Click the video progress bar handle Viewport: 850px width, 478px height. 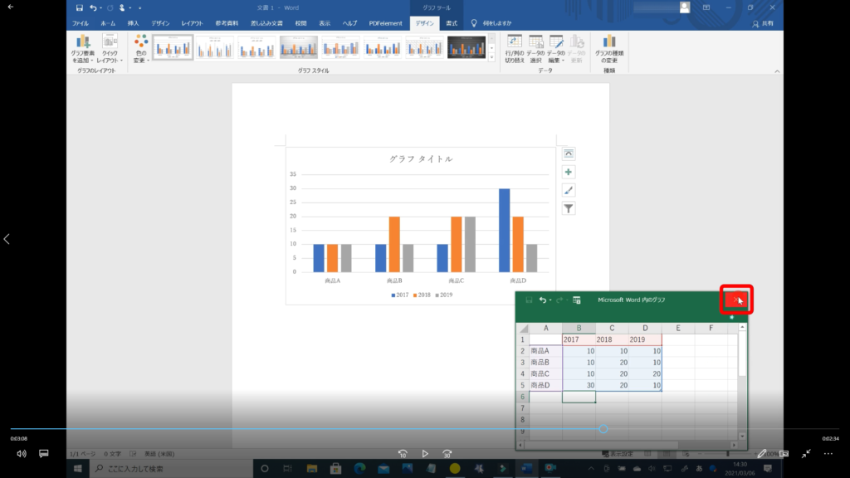tap(603, 429)
